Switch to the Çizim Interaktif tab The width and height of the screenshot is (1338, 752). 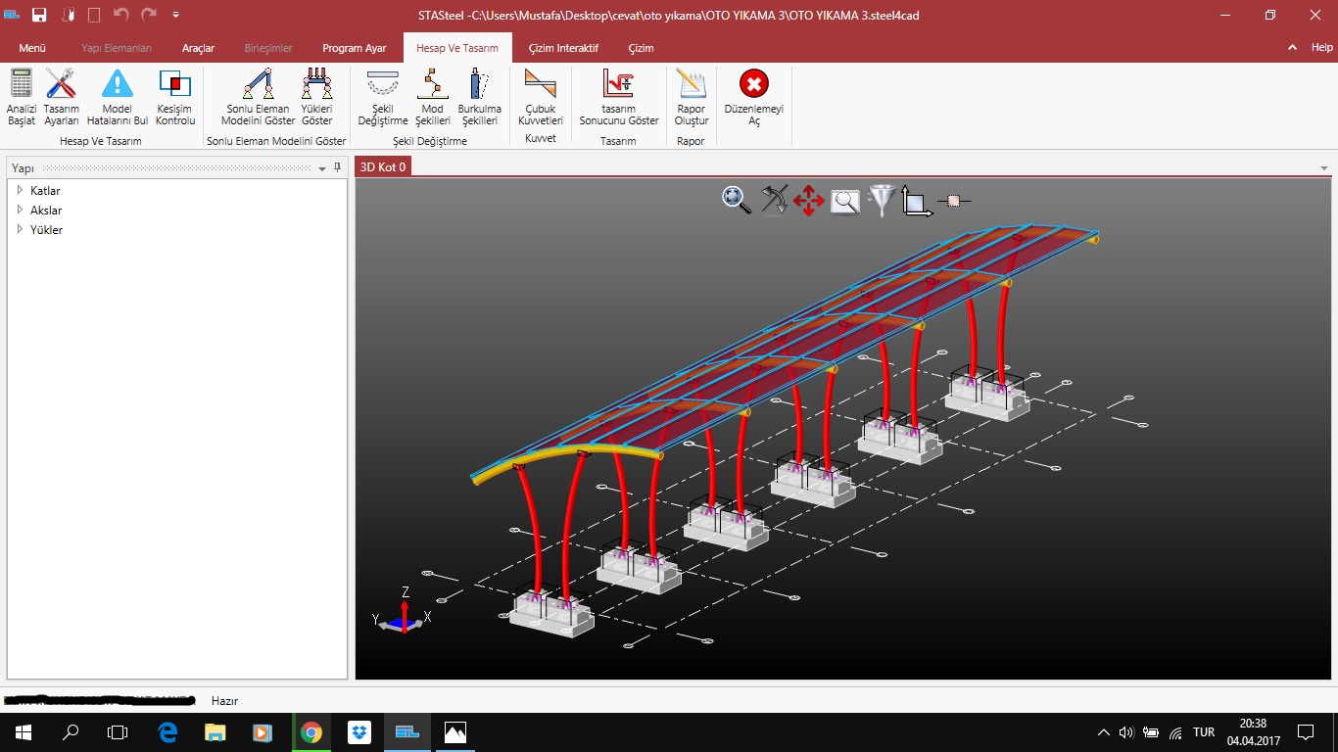[563, 48]
